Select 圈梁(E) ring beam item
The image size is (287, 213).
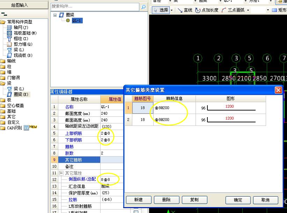click(x=18, y=94)
